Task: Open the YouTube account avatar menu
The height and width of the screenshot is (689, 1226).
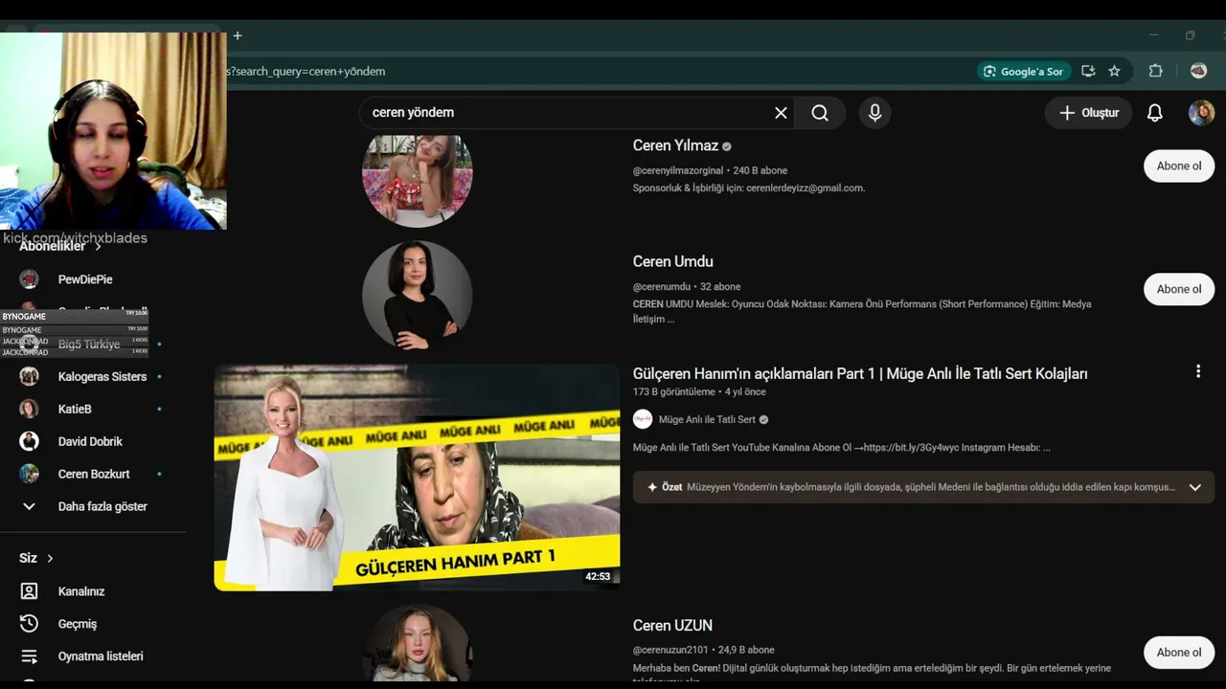Action: 1201,113
